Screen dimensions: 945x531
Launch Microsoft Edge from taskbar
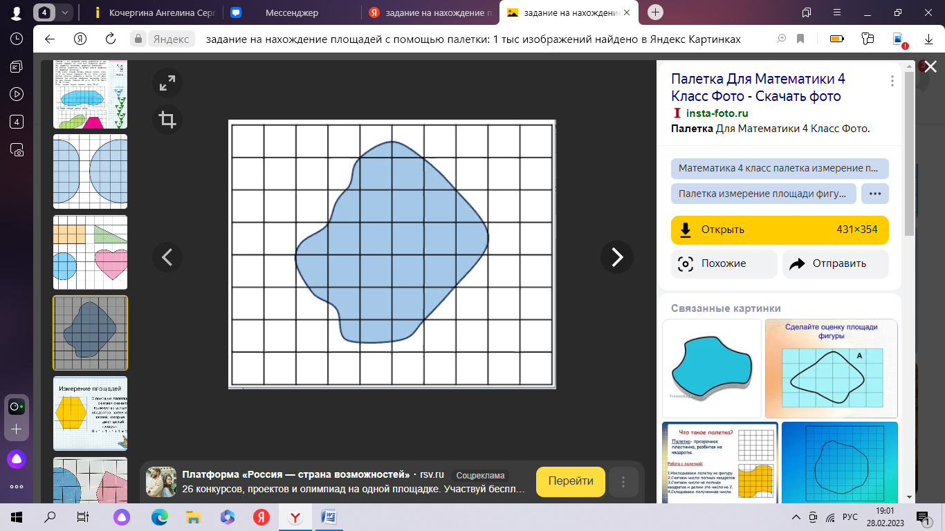tap(160, 517)
